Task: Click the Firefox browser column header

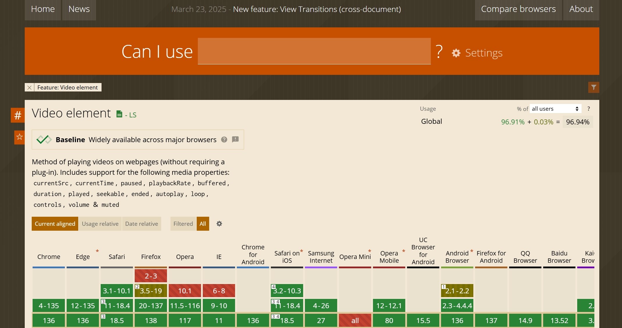Action: pyautogui.click(x=151, y=257)
